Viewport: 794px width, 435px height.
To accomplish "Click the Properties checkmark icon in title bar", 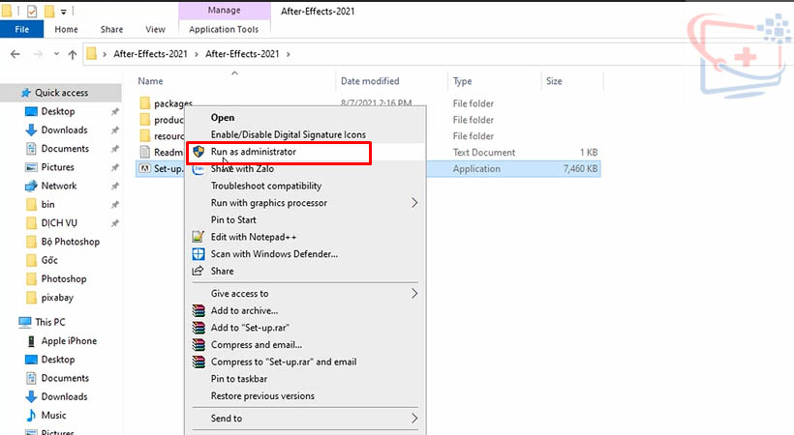I will (x=31, y=11).
